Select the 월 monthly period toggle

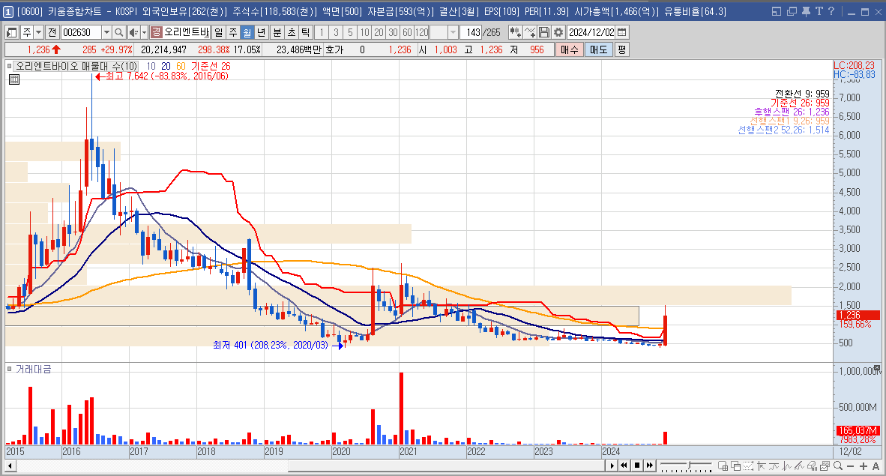(247, 33)
